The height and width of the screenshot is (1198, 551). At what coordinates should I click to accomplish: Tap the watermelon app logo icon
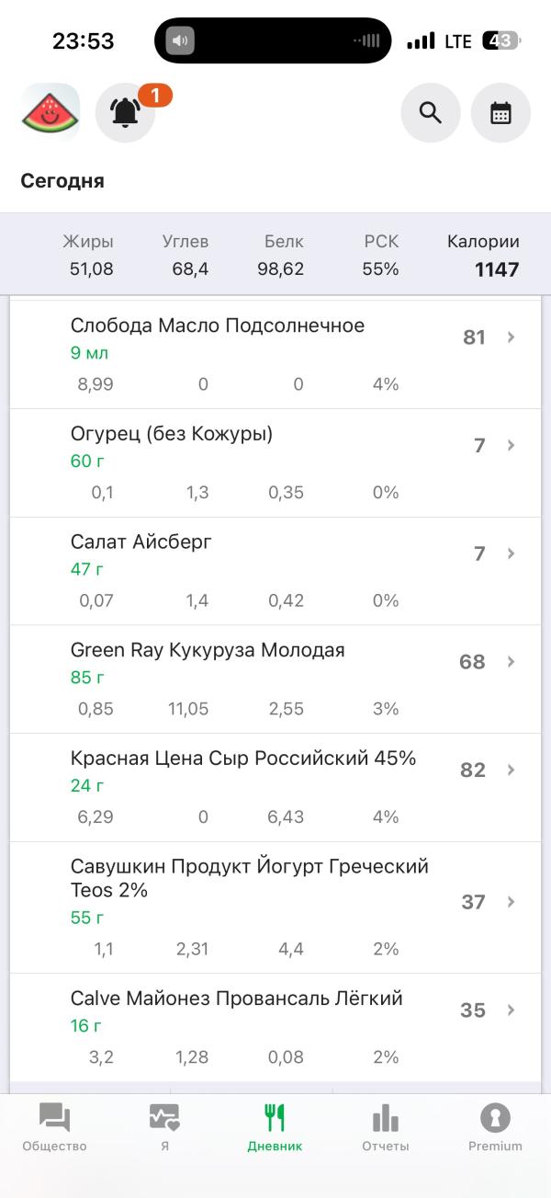pyautogui.click(x=51, y=113)
